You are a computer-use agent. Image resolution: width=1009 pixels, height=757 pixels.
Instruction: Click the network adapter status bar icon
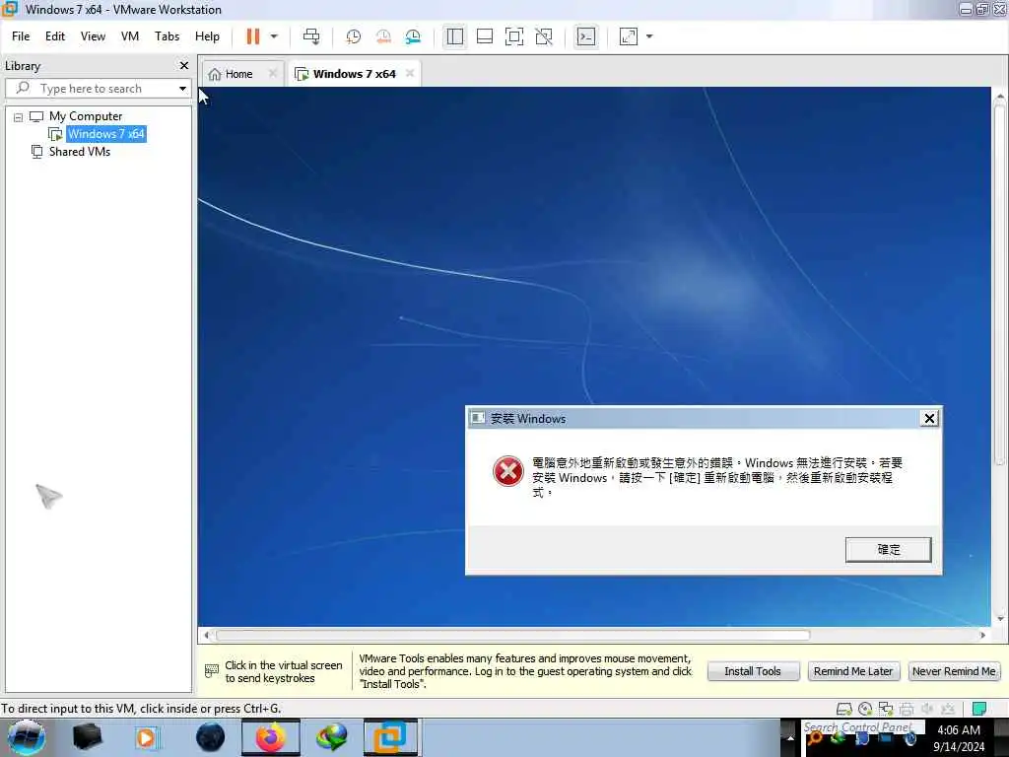(886, 709)
